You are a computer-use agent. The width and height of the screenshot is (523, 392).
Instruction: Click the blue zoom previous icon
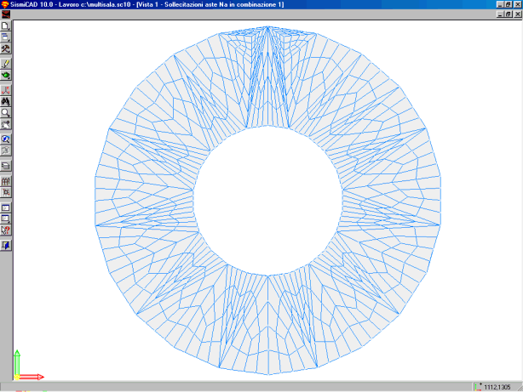coord(6,139)
